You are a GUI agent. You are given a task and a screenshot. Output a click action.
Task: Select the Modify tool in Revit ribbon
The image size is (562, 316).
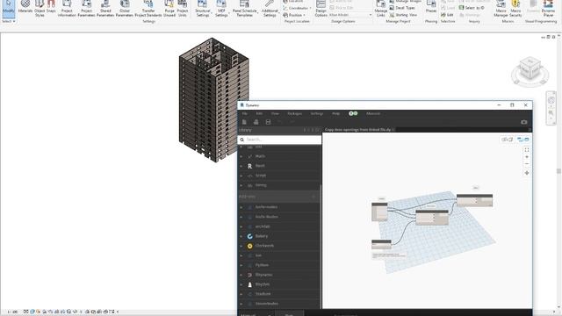coord(8,8)
